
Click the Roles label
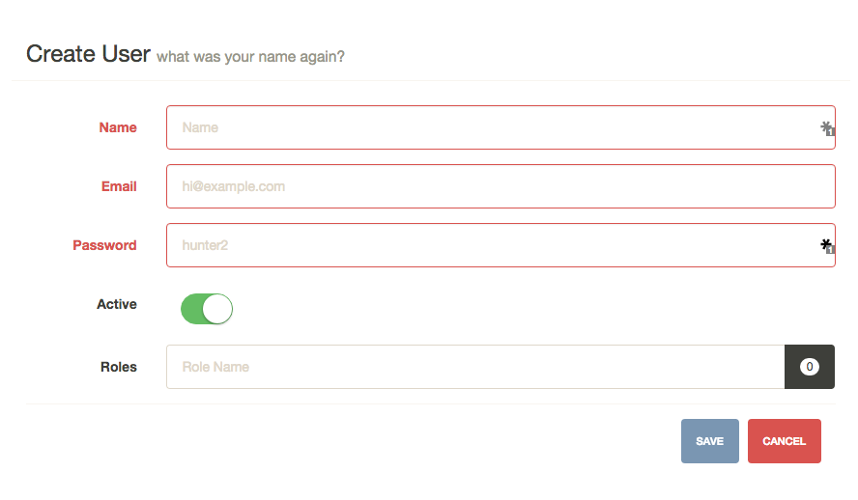tap(118, 367)
